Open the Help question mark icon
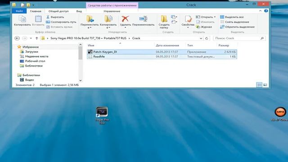The height and width of the screenshot is (162, 288). (266, 11)
